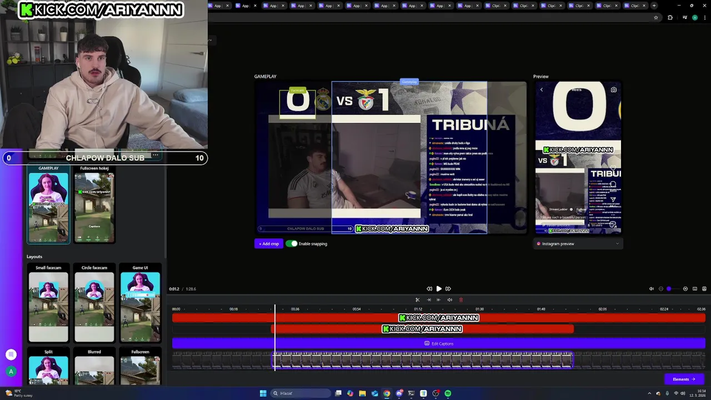Open the Chrome three-dot menu

coord(704,17)
